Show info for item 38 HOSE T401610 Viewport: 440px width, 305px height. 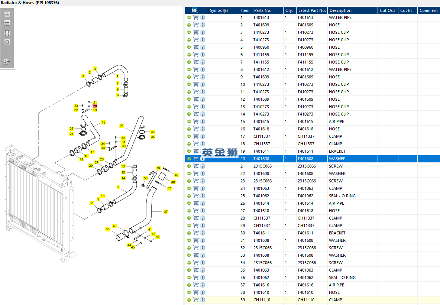click(203, 293)
